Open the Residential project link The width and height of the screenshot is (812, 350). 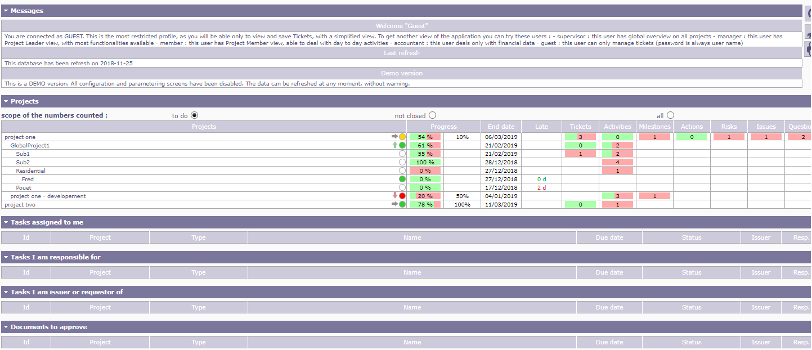coord(30,170)
